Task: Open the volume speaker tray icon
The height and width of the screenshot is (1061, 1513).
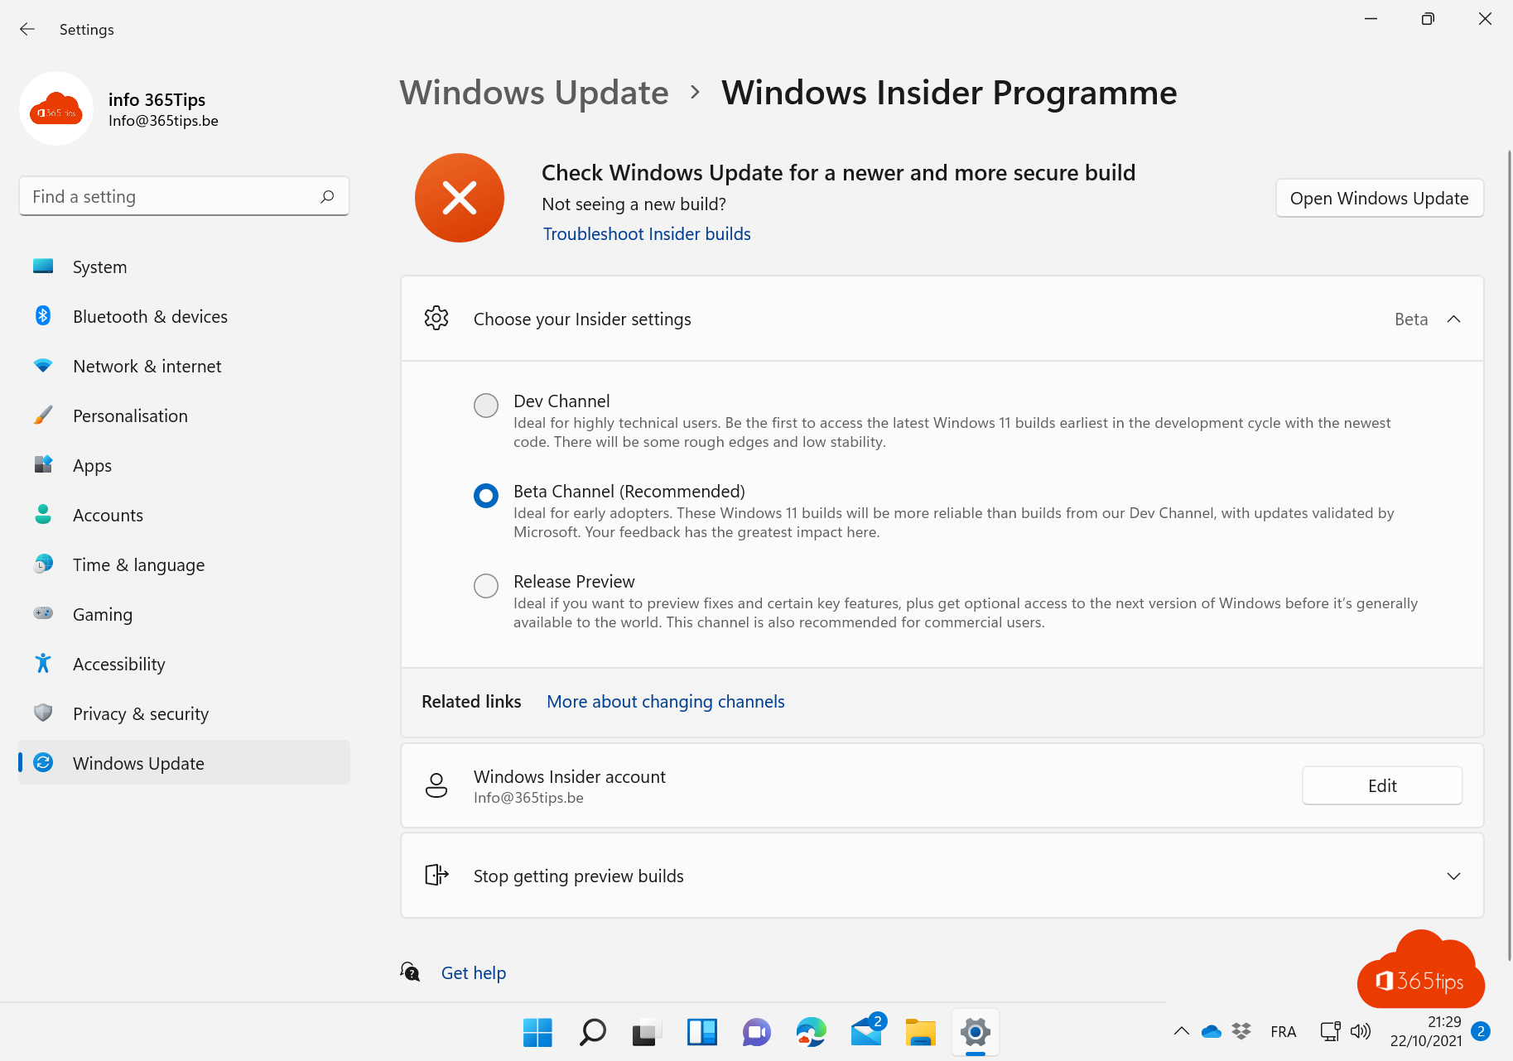Action: point(1361,1031)
